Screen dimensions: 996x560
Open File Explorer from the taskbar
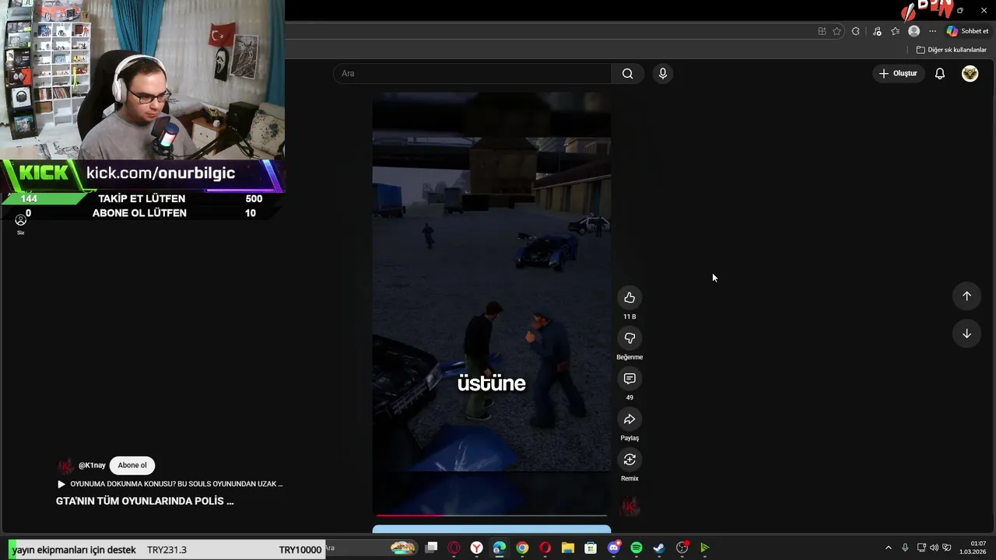pyautogui.click(x=567, y=548)
